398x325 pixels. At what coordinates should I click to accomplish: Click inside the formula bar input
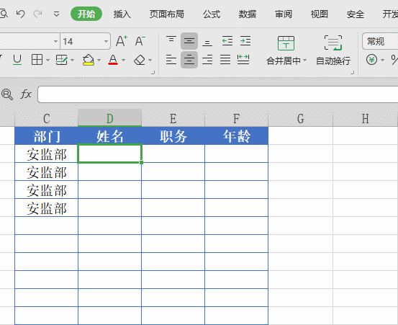click(218, 94)
